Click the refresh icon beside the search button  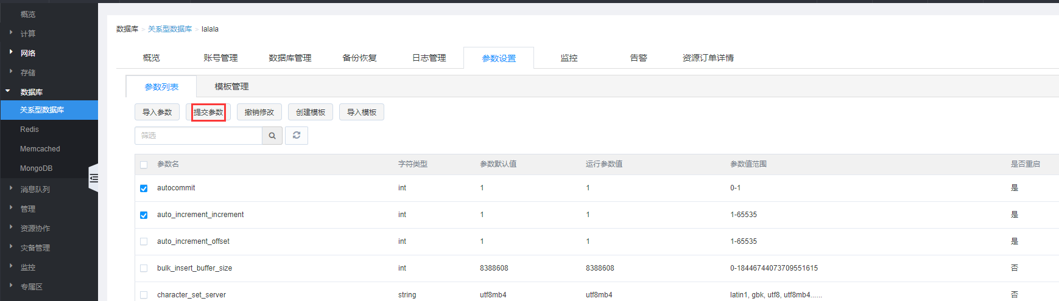[x=297, y=136]
